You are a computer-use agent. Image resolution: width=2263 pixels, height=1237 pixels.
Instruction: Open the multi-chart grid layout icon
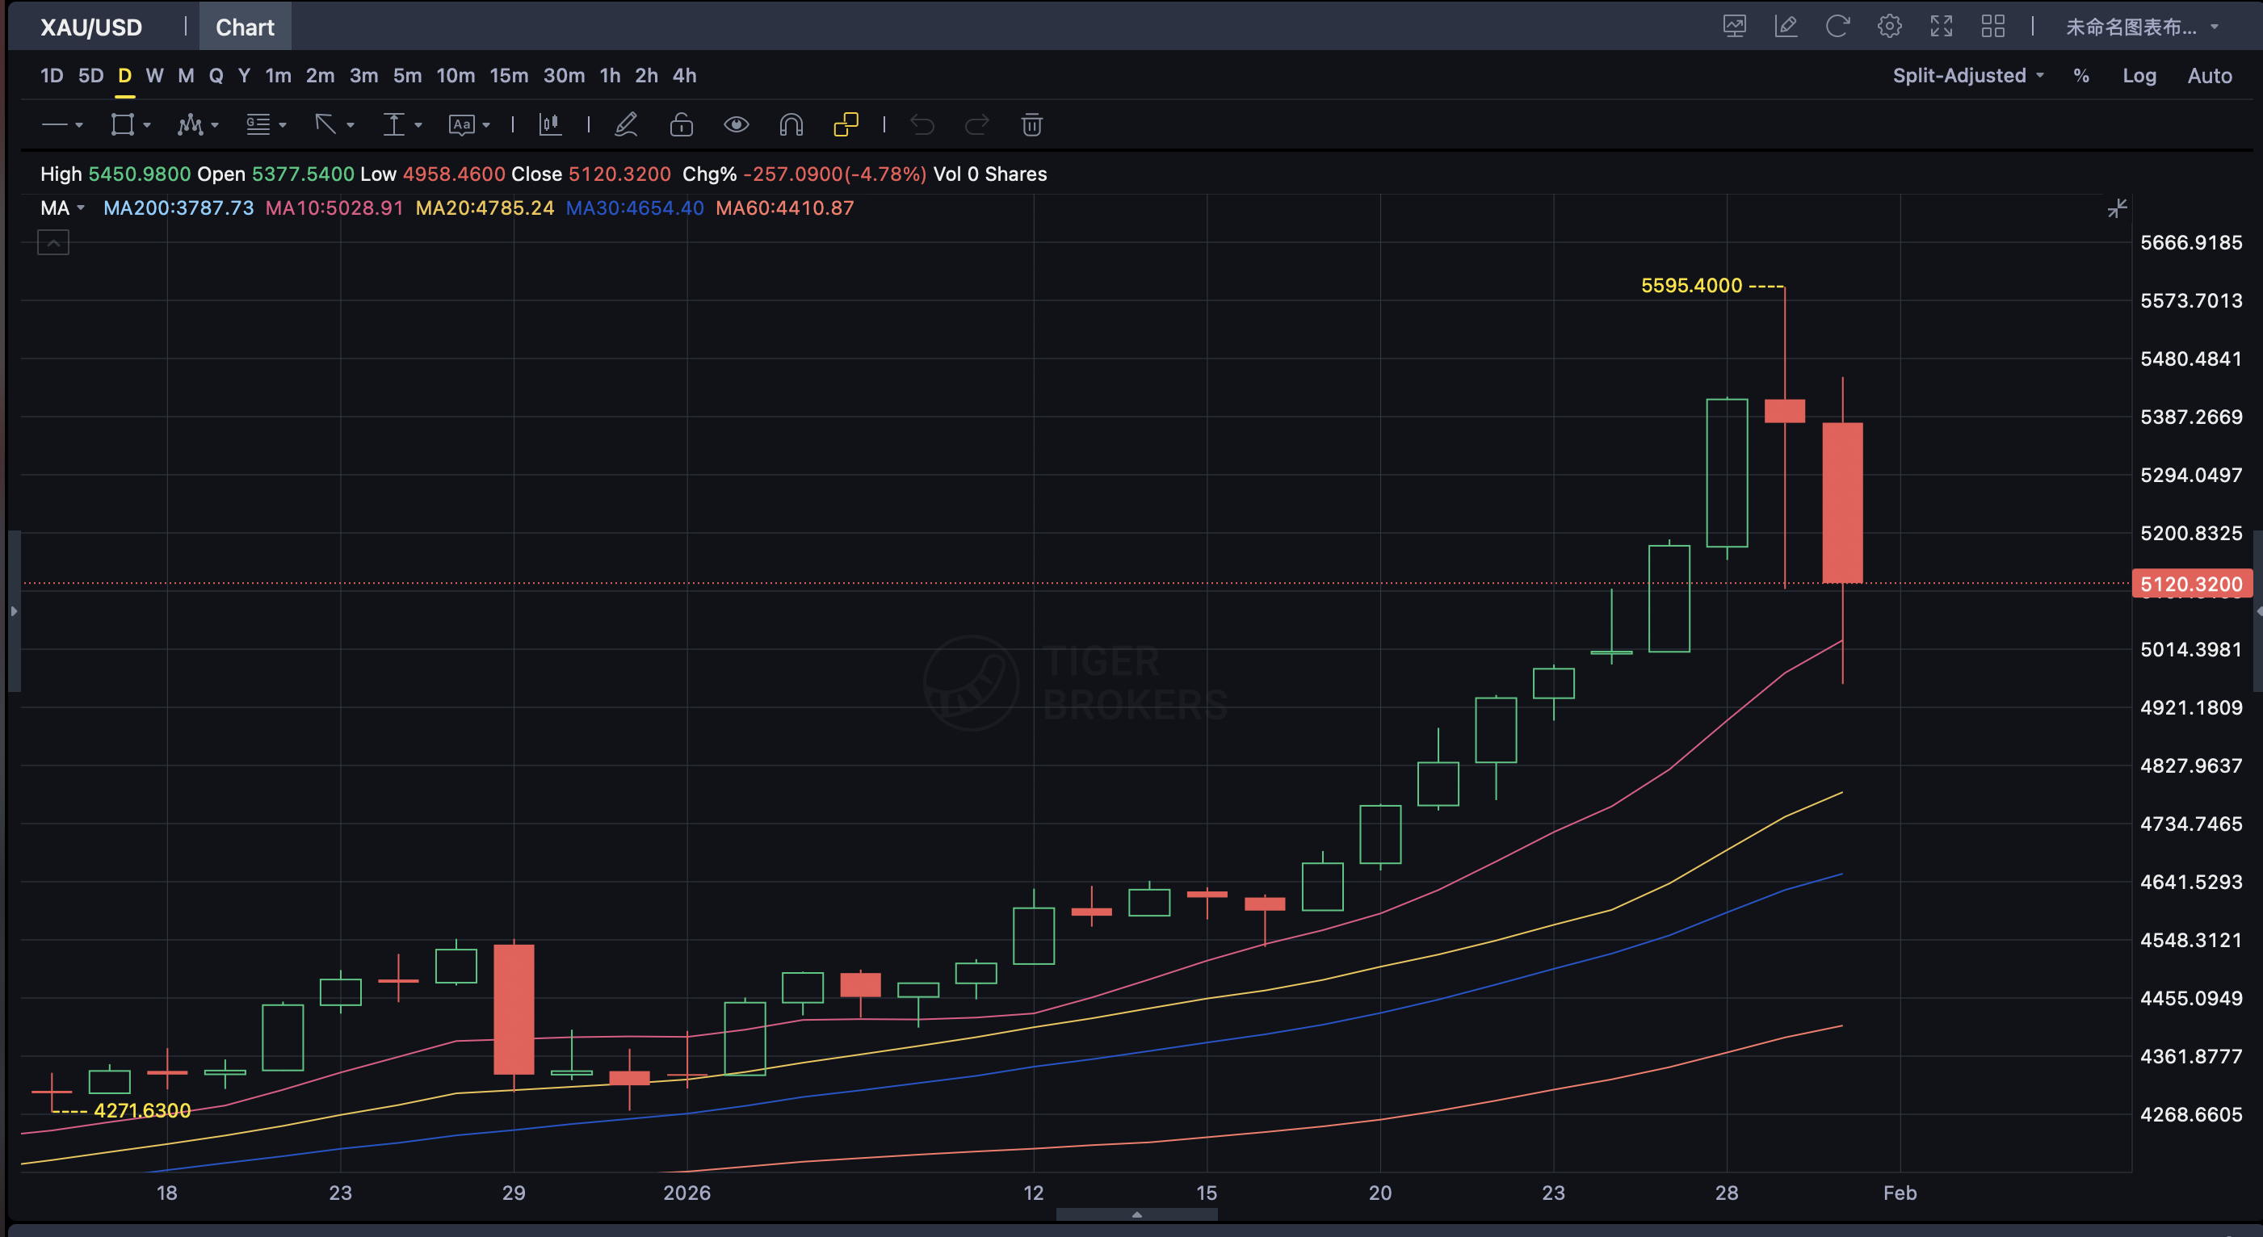coord(1992,27)
